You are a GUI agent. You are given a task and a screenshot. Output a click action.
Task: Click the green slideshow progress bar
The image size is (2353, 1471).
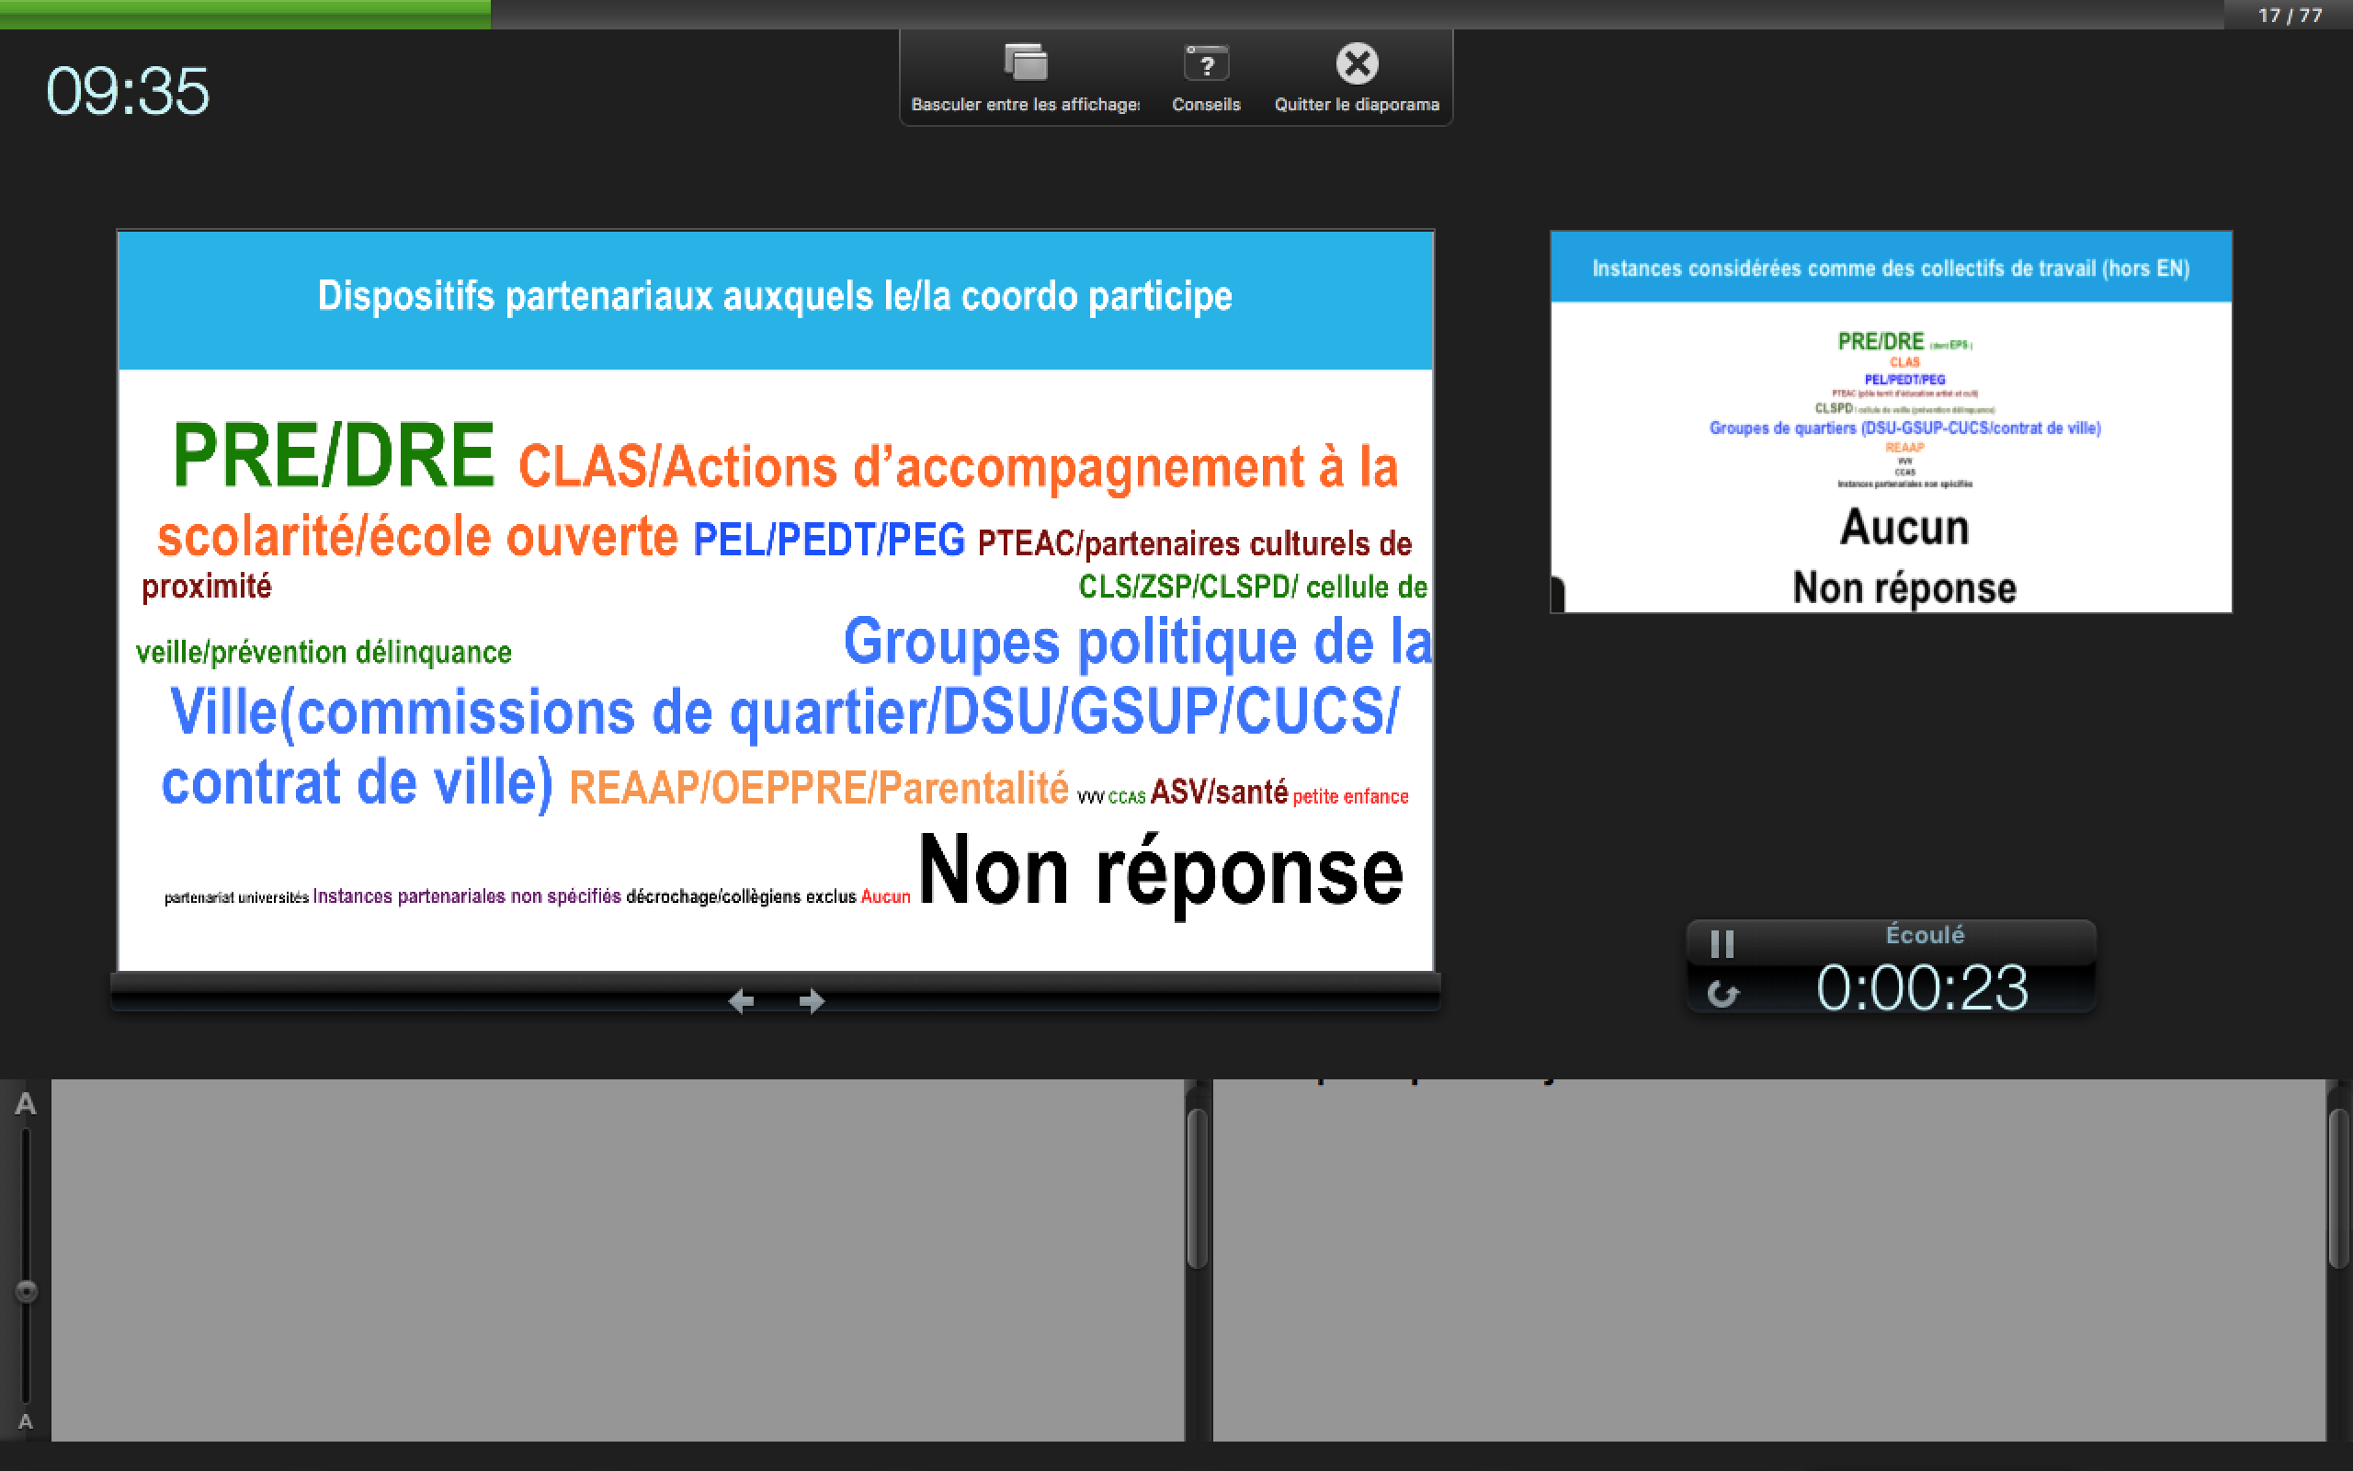pos(245,14)
